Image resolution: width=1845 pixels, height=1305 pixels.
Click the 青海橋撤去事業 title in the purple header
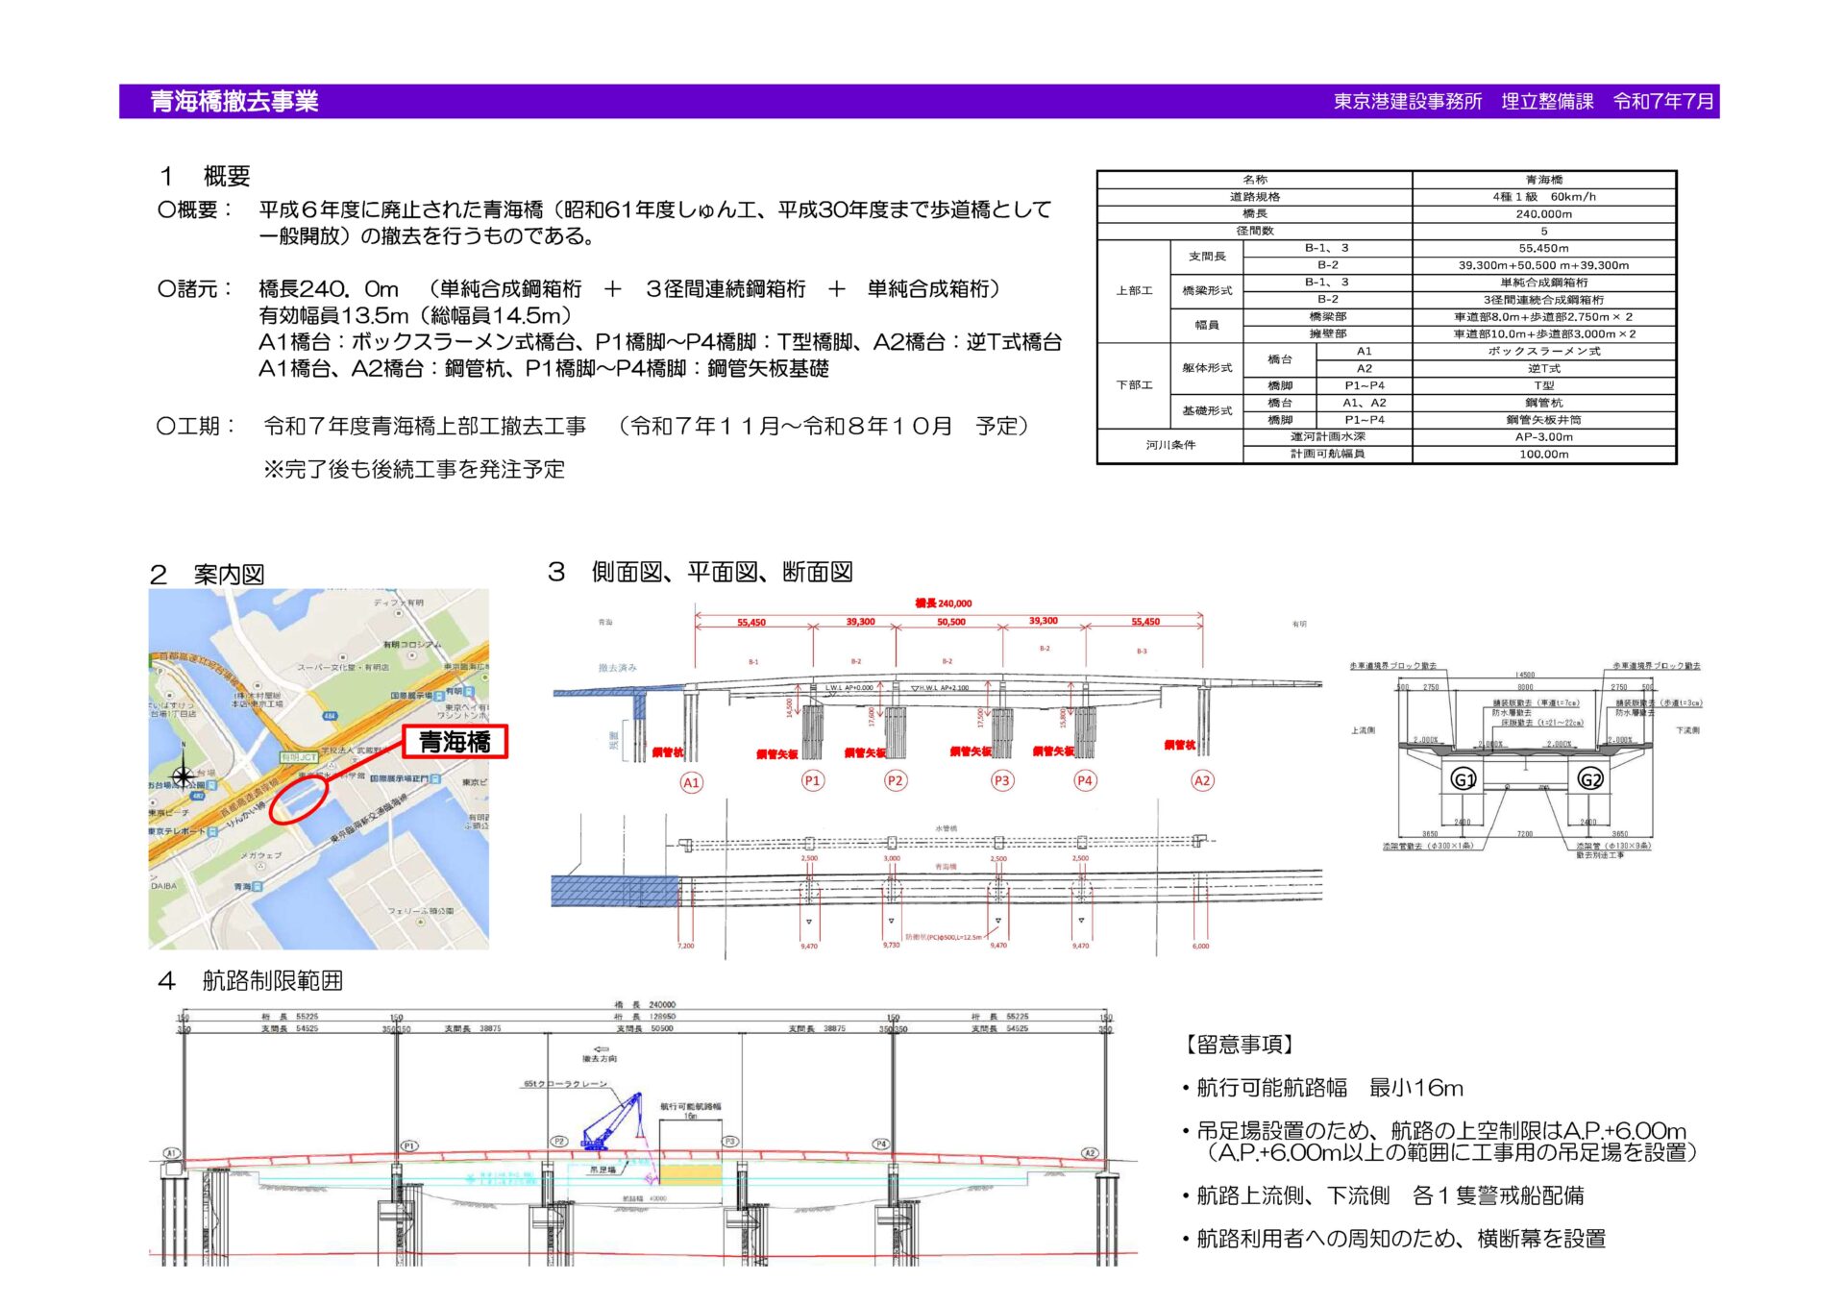[234, 101]
